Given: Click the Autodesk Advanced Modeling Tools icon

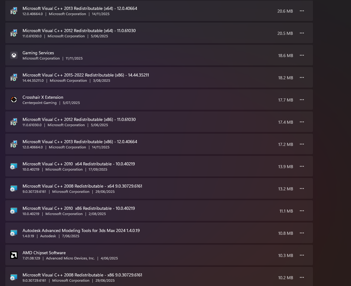Looking at the screenshot, I should click(14, 233).
